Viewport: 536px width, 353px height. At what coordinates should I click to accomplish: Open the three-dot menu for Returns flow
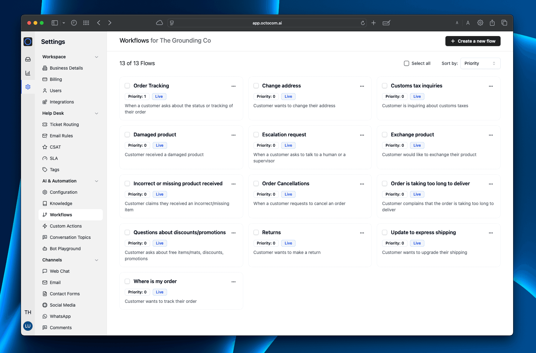click(362, 233)
